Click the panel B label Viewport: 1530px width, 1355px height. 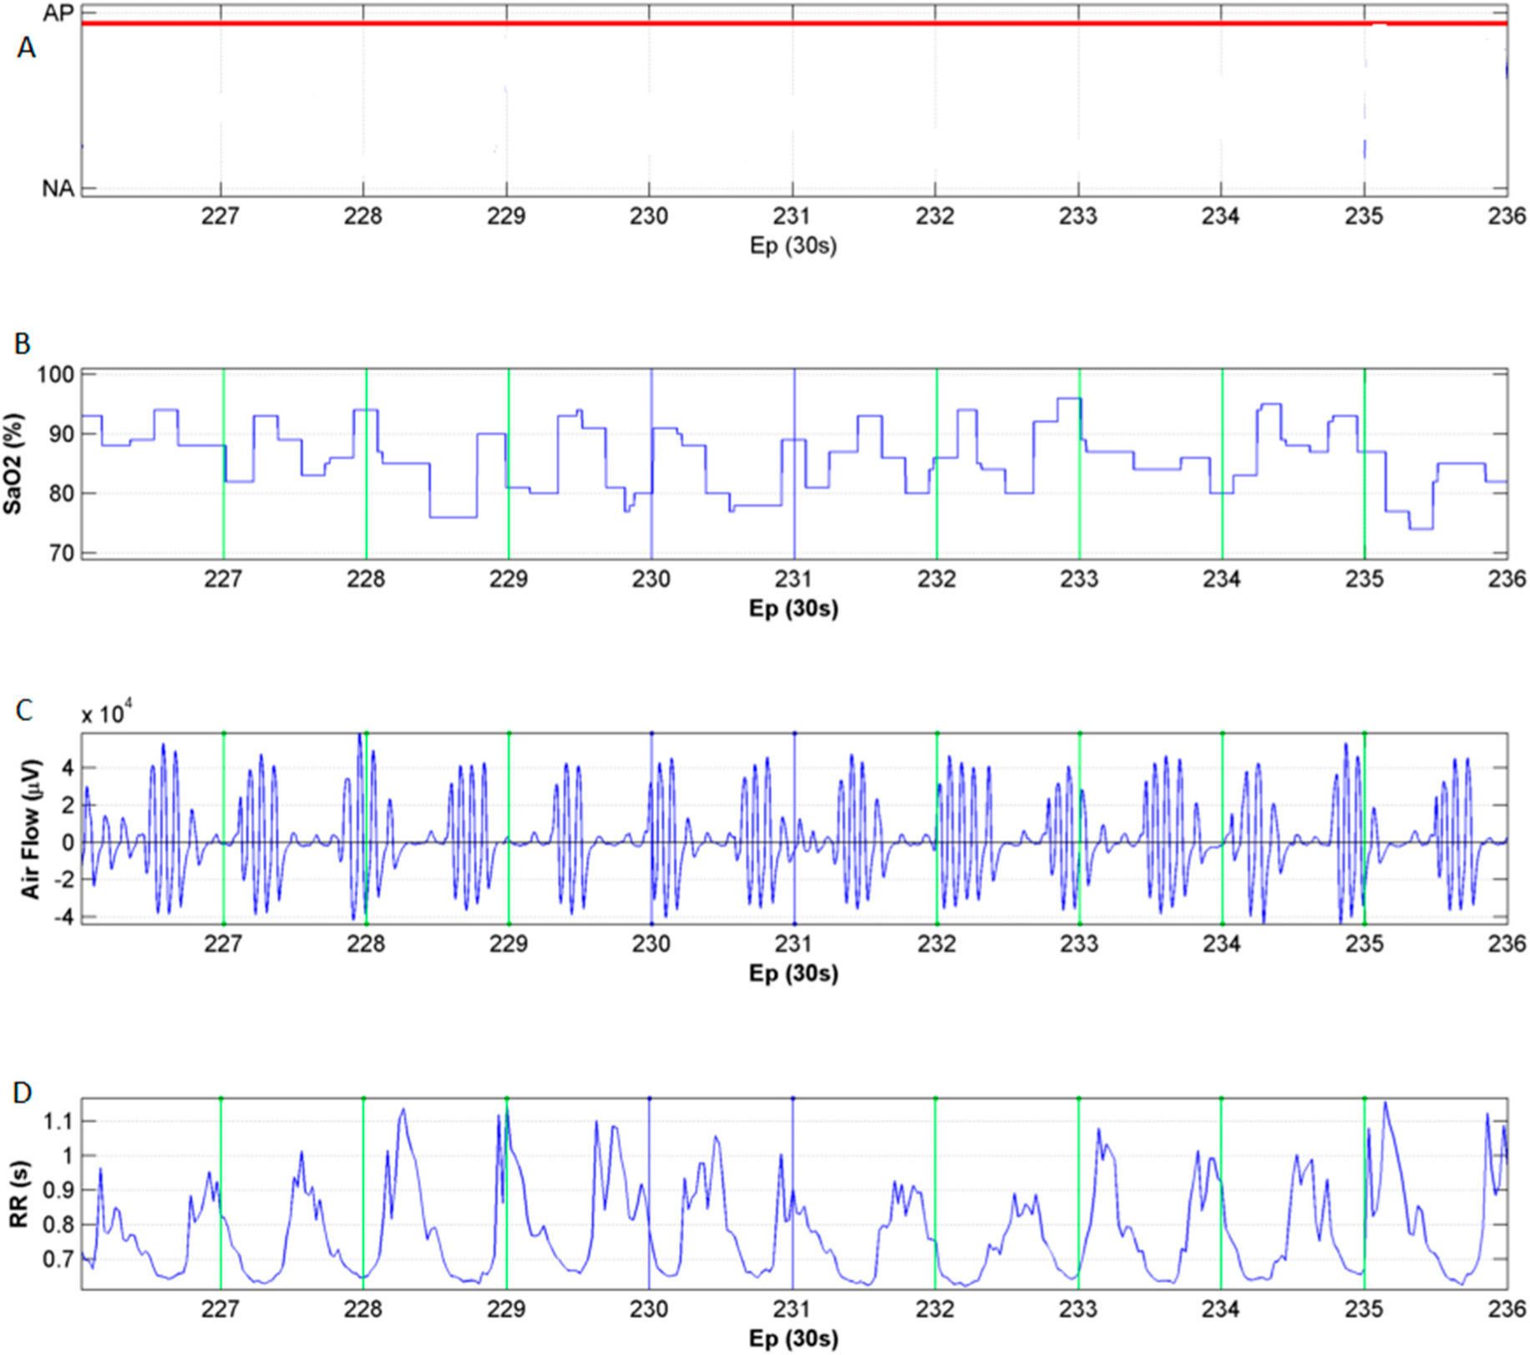[x=23, y=343]
